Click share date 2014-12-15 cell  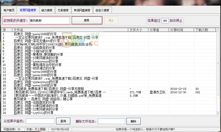click(x=178, y=89)
